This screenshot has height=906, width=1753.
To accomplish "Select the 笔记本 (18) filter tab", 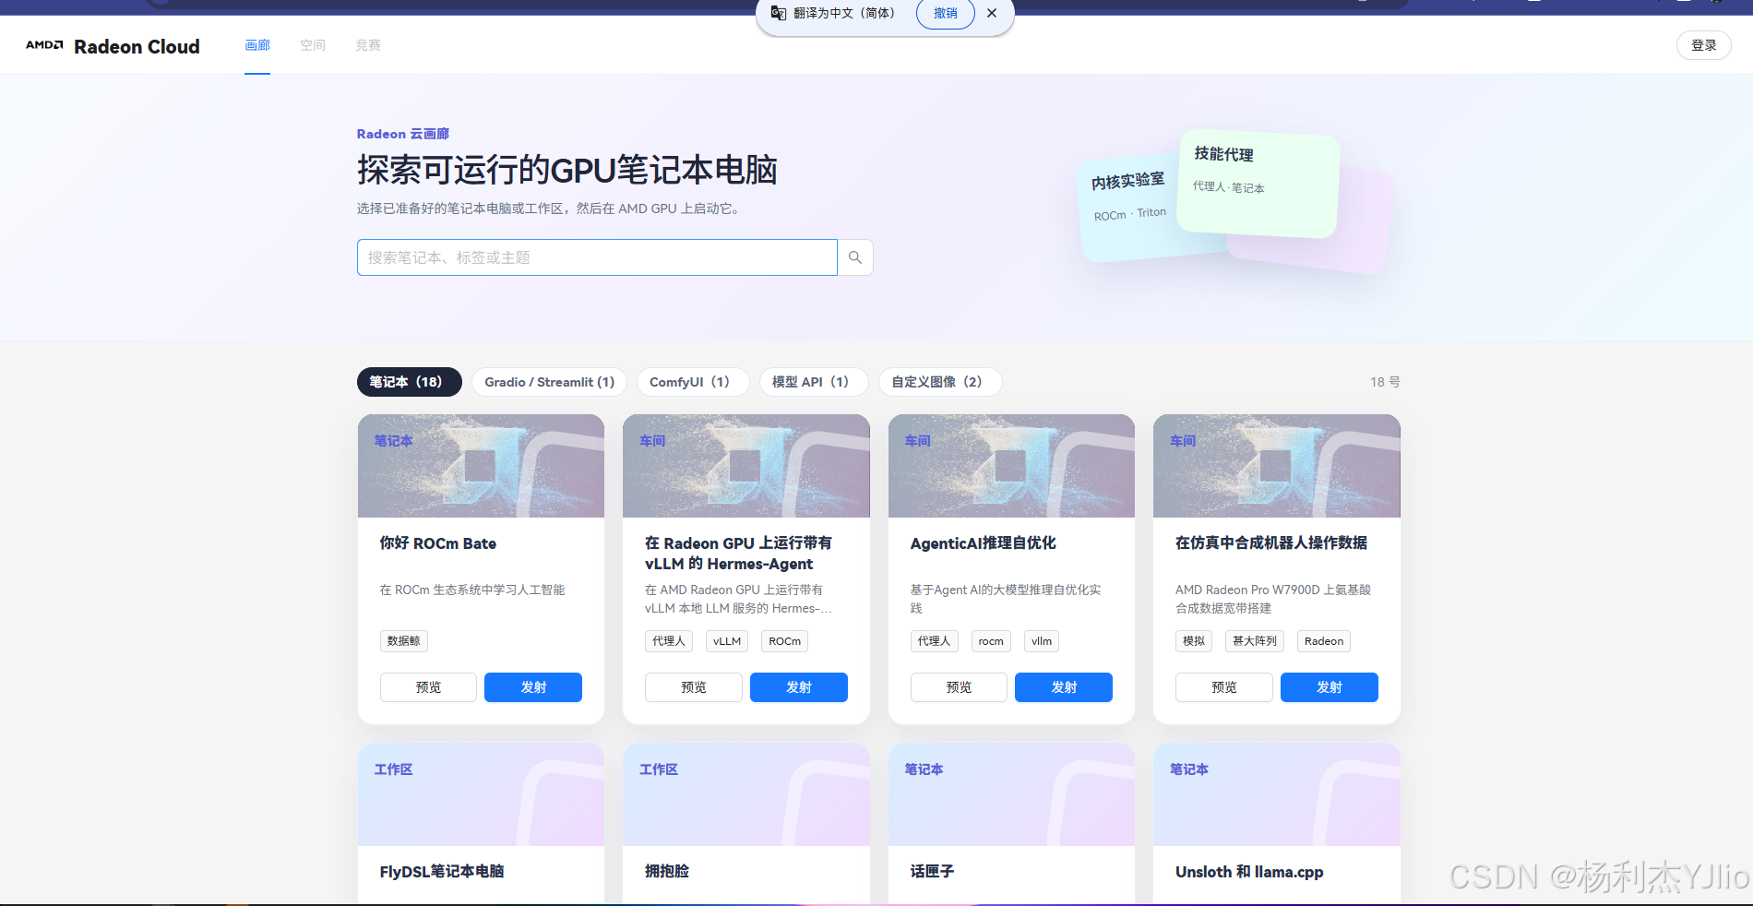I will pos(409,382).
